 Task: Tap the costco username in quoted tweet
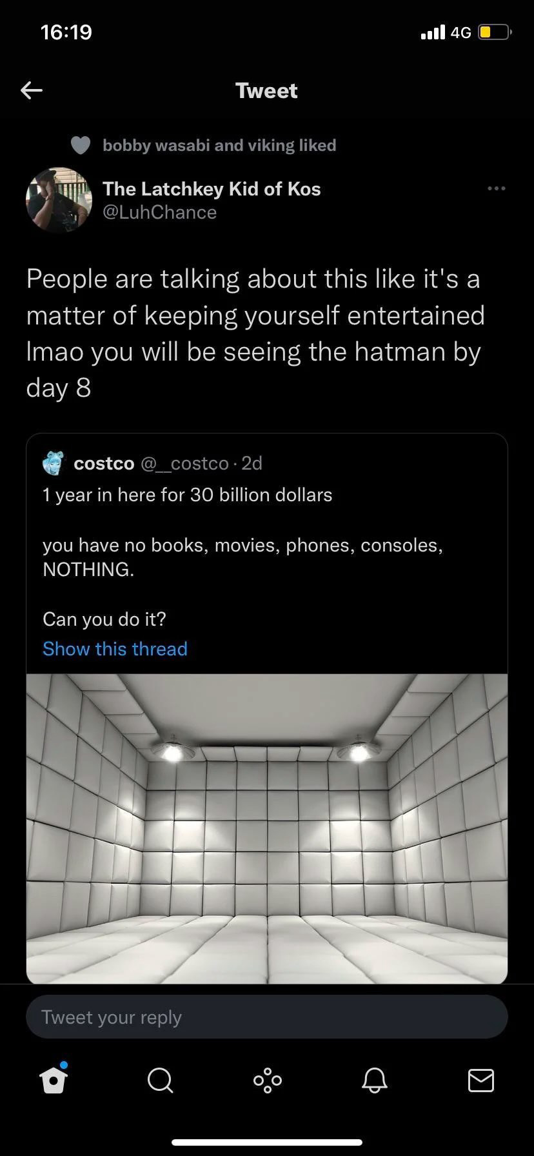104,463
